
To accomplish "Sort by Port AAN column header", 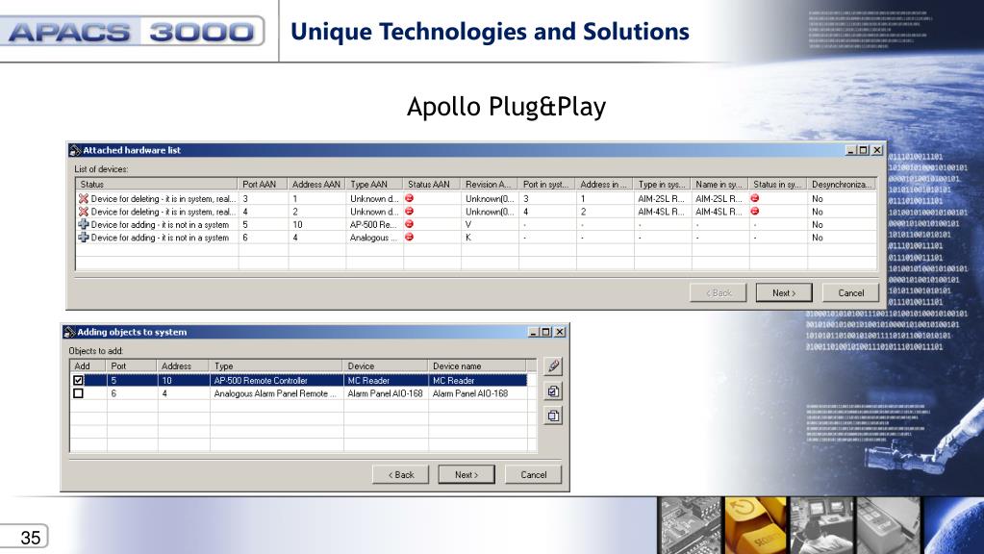I will (263, 185).
